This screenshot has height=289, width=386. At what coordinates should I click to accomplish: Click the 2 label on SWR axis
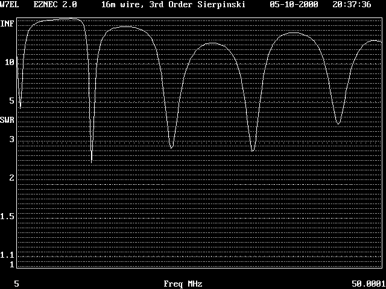[12, 178]
